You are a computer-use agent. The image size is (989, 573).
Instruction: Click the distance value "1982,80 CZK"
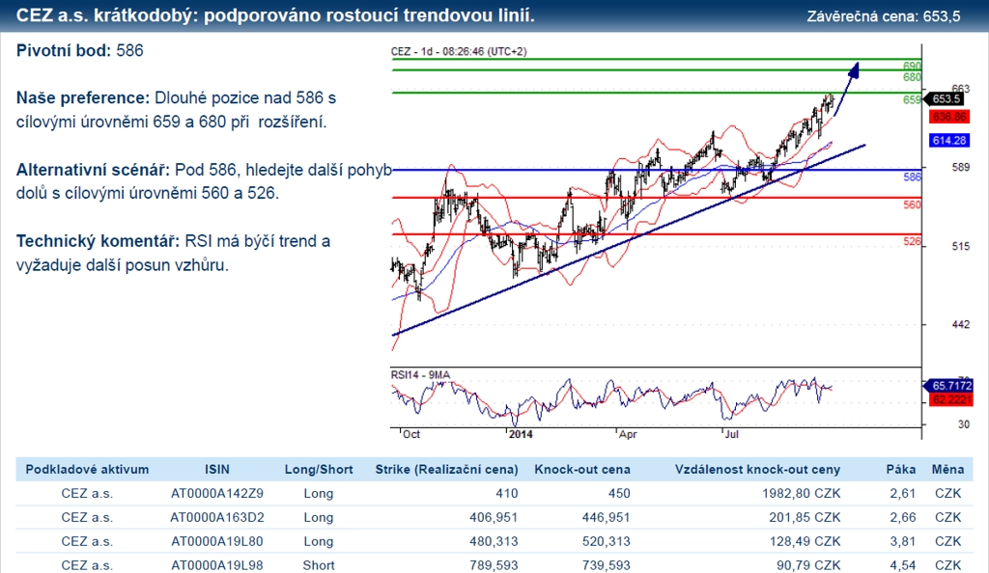pos(801,493)
